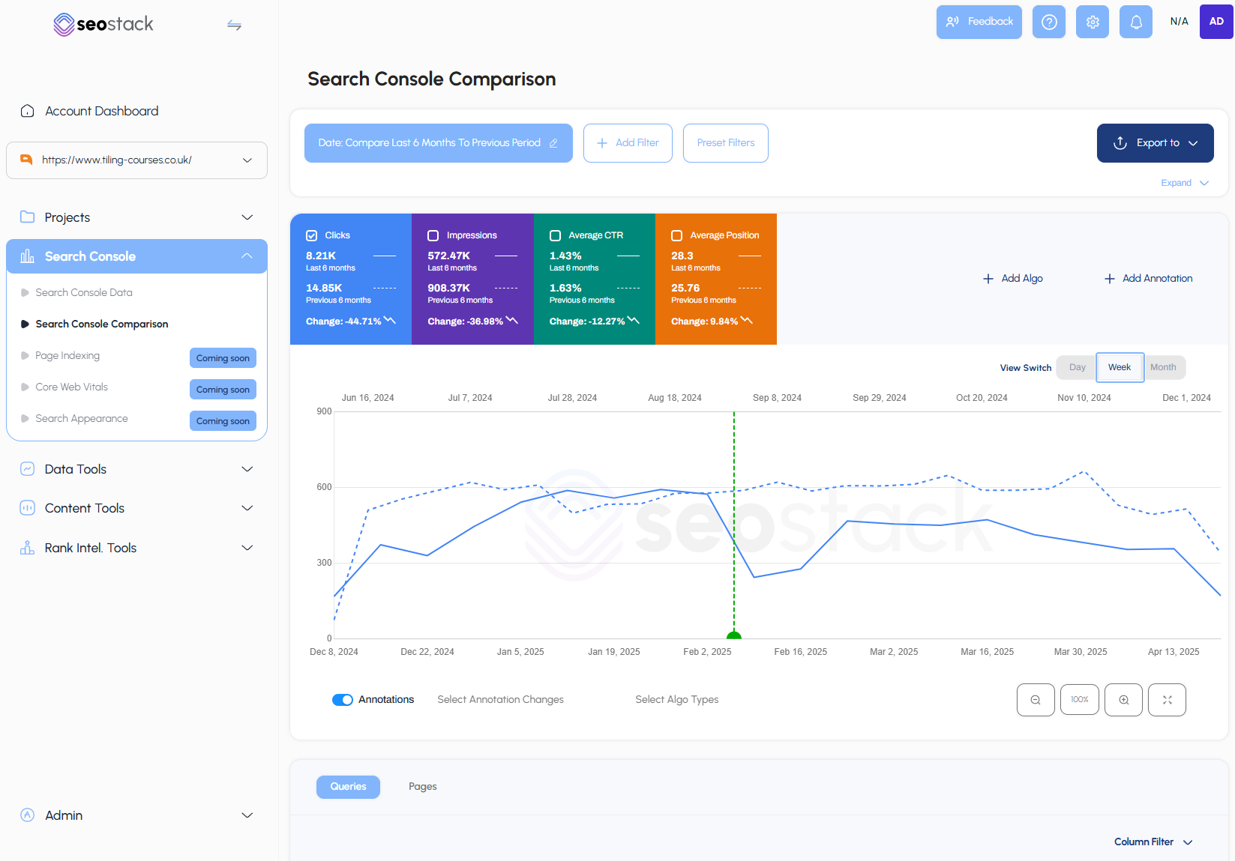Enable the Impressions metric checkbox
The height and width of the screenshot is (861, 1235).
(x=433, y=235)
